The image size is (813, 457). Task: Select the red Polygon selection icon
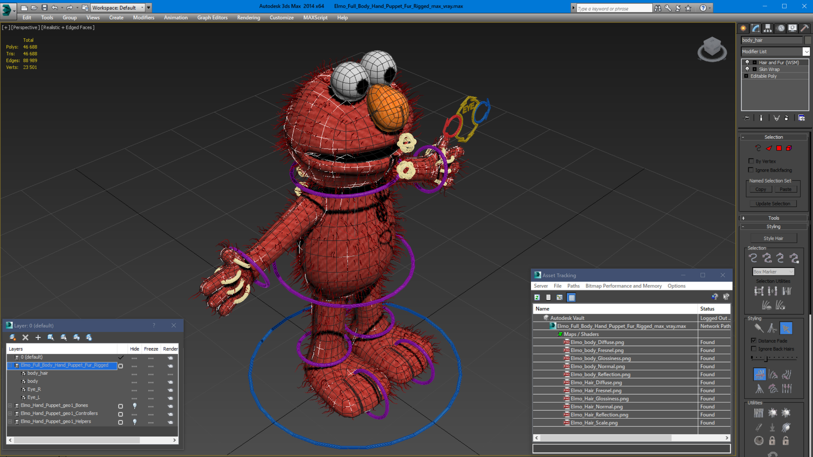pyautogui.click(x=779, y=148)
